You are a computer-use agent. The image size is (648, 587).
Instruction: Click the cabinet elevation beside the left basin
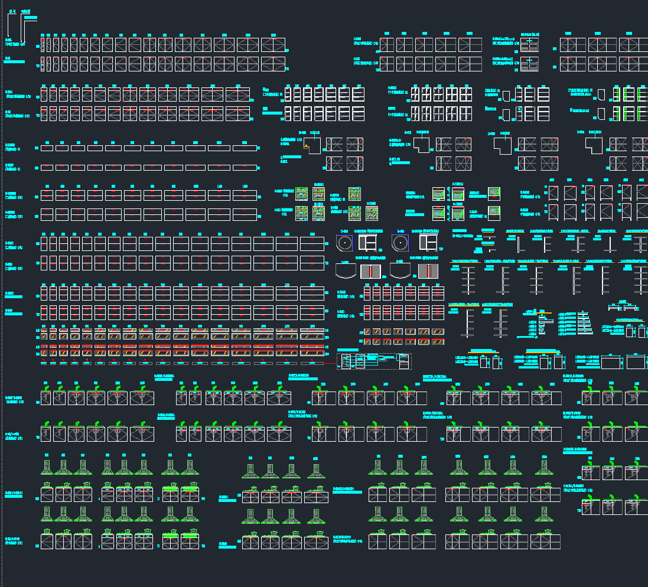(365, 242)
